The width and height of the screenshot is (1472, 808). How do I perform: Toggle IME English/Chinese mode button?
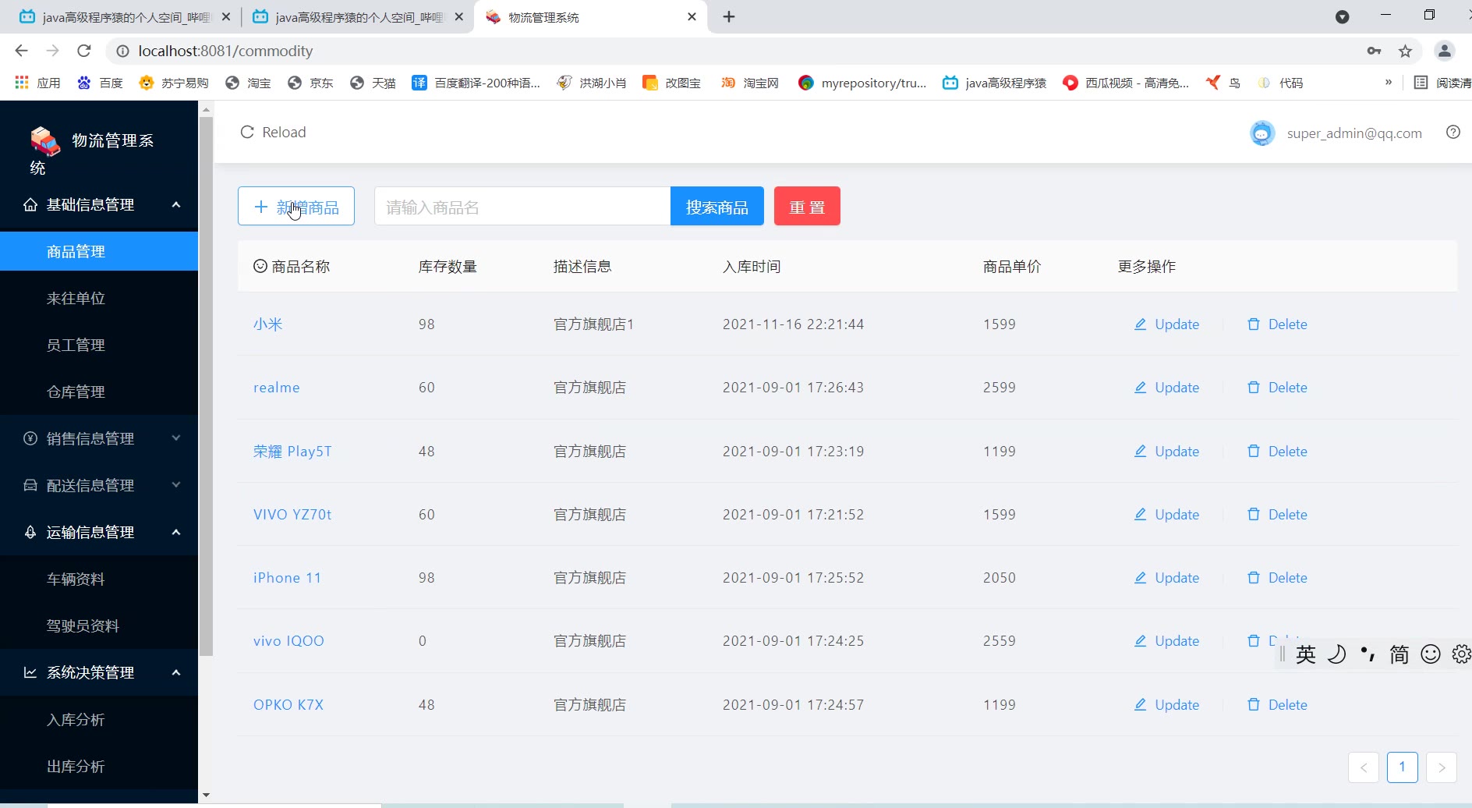click(x=1306, y=654)
